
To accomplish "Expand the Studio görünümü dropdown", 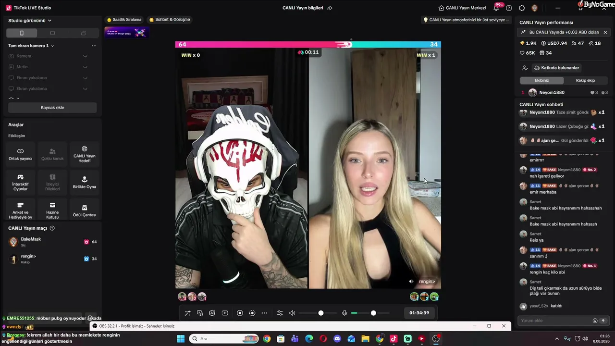I will tap(30, 21).
